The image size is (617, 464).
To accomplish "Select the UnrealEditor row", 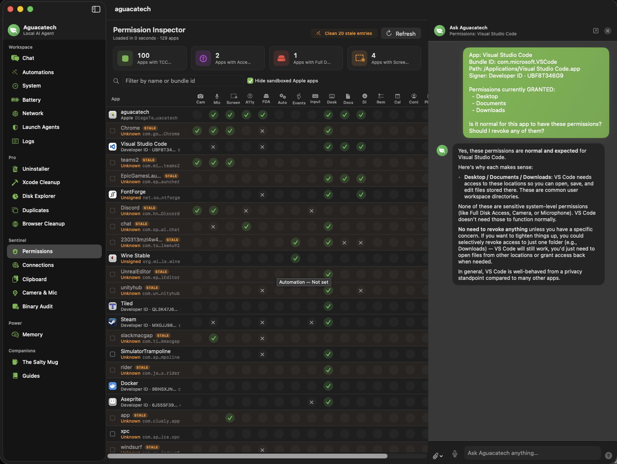I will pos(267,274).
